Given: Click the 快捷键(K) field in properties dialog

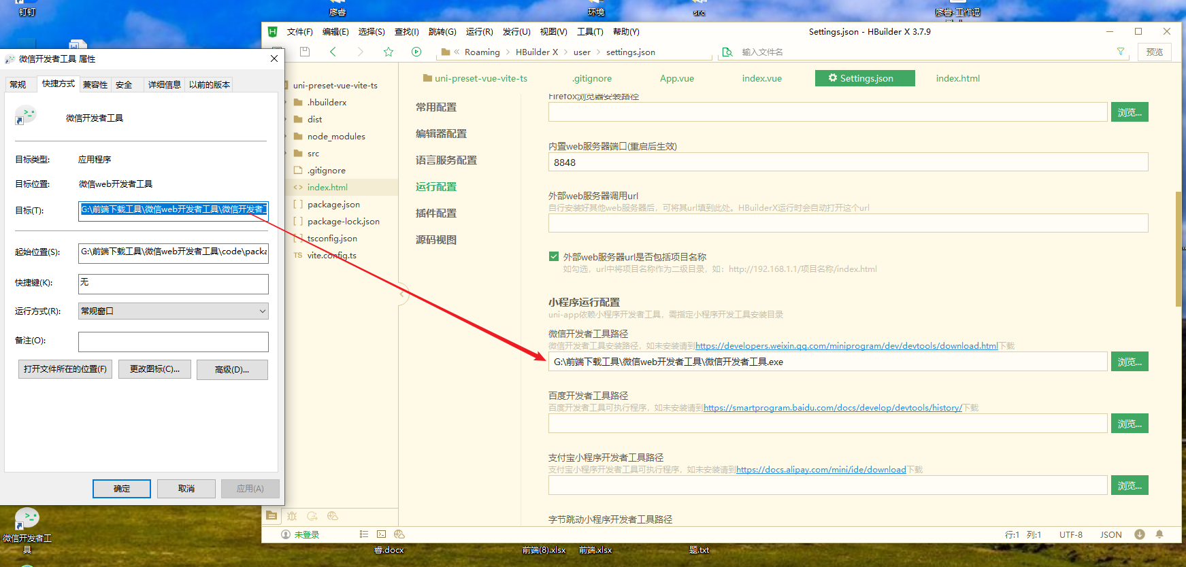Looking at the screenshot, I should pyautogui.click(x=174, y=283).
